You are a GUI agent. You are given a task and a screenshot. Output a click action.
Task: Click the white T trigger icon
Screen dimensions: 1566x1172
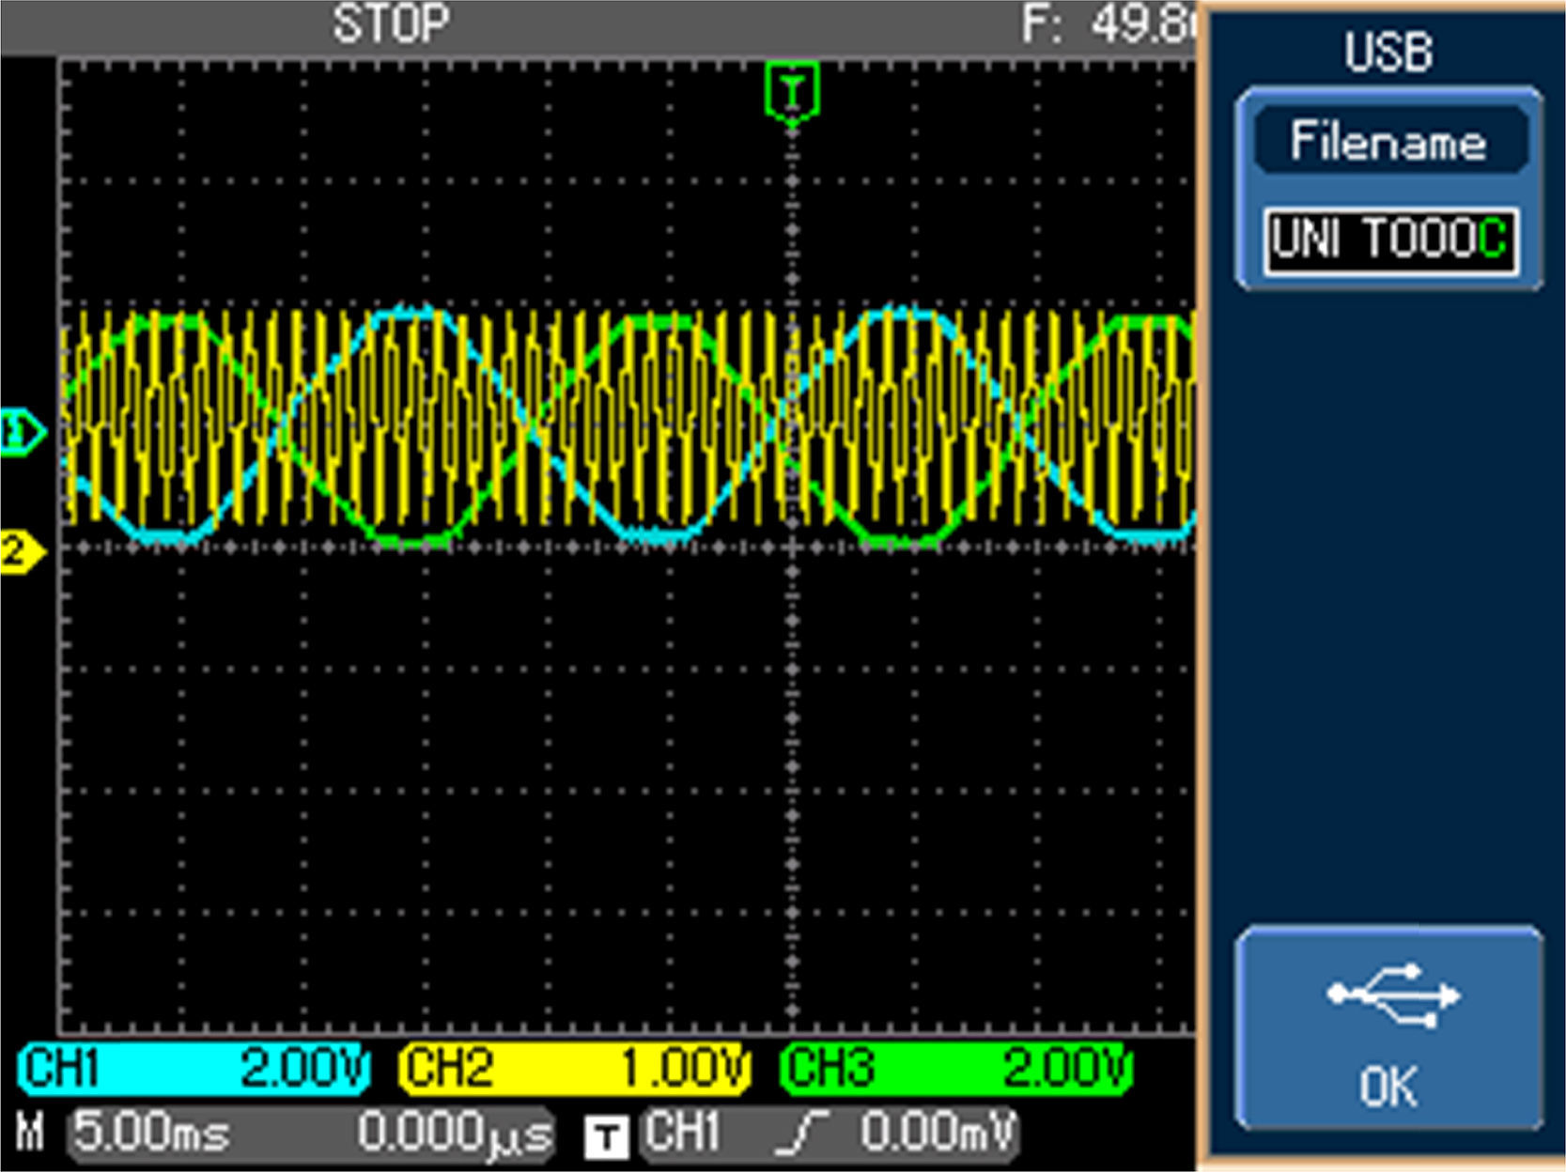(607, 1137)
